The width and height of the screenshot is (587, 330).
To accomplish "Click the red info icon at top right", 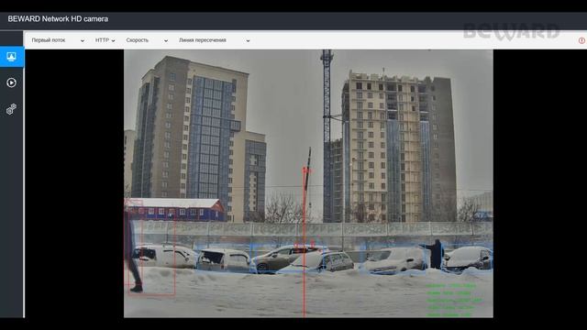I will pos(581,40).
